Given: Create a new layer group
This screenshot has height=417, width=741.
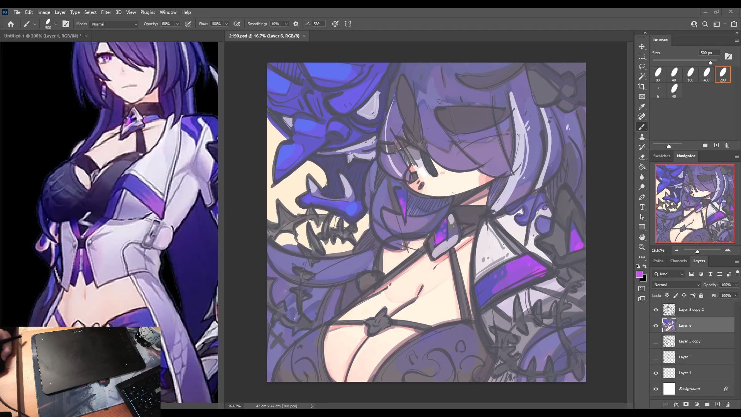Looking at the screenshot, I should pyautogui.click(x=707, y=404).
